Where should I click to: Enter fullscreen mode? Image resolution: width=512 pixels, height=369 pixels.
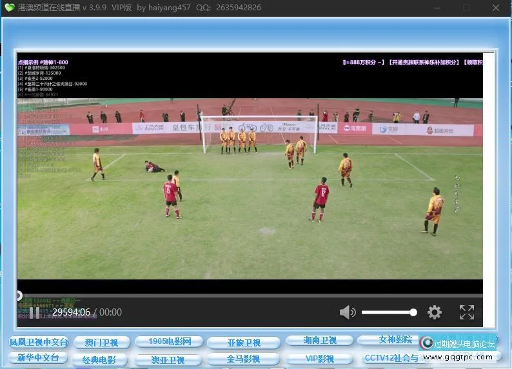click(466, 312)
